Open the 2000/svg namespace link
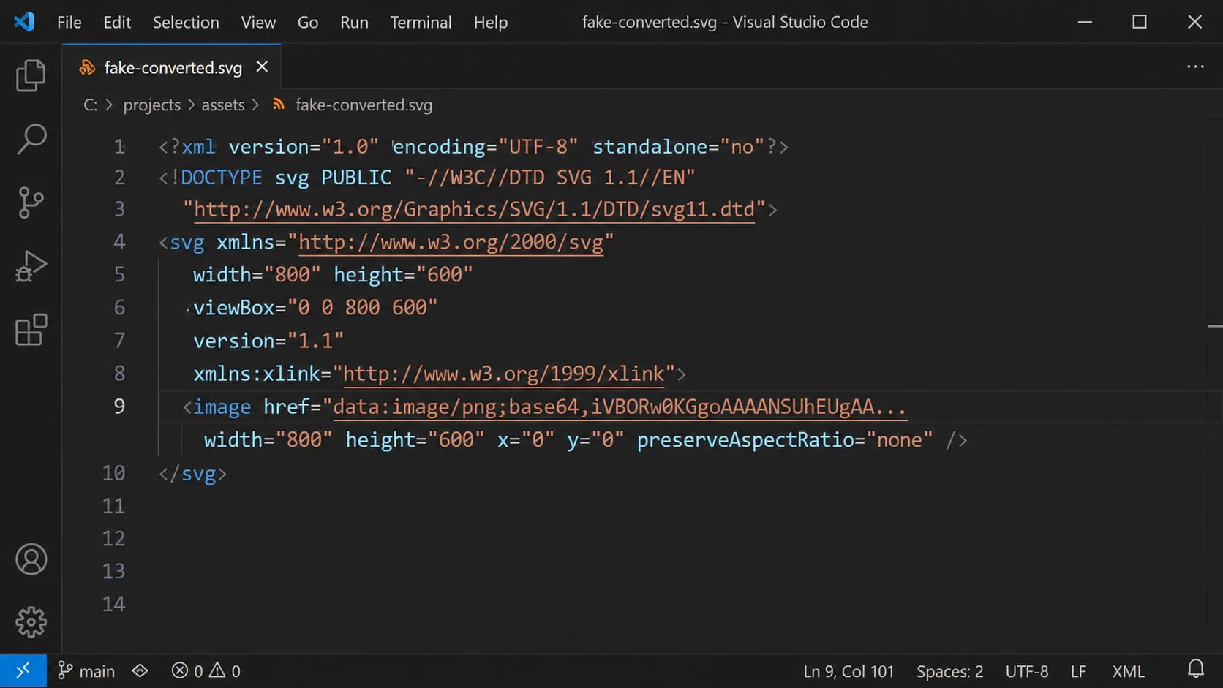This screenshot has width=1223, height=688. tap(451, 242)
